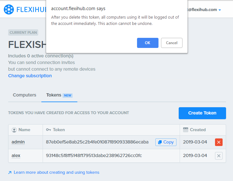Click the Create Token button
Image resolution: width=233 pixels, height=181 pixels.
(x=202, y=113)
